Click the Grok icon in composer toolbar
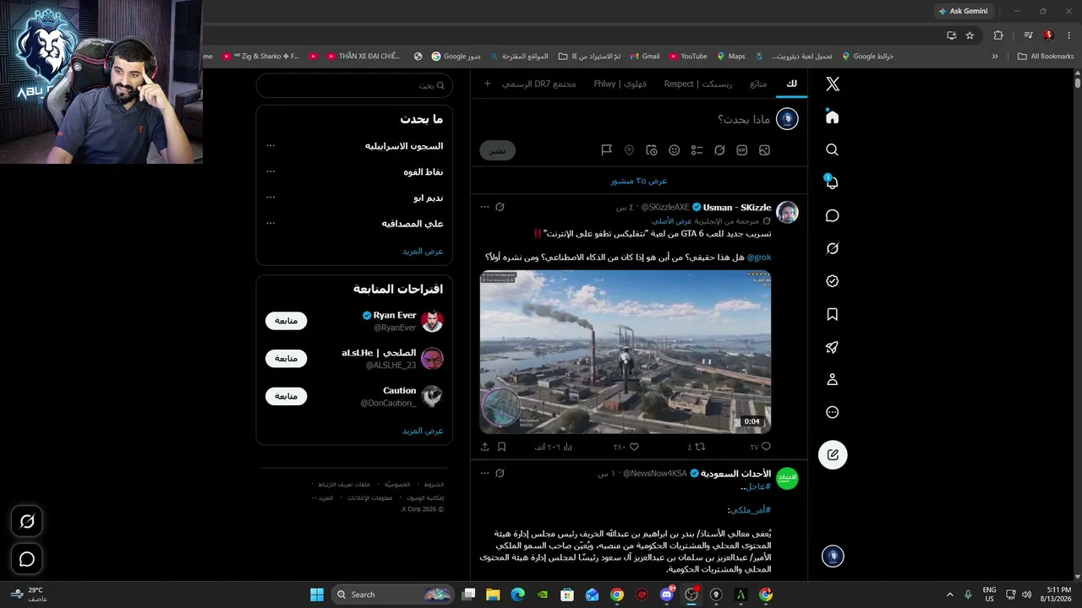Image resolution: width=1082 pixels, height=608 pixels. coord(719,150)
